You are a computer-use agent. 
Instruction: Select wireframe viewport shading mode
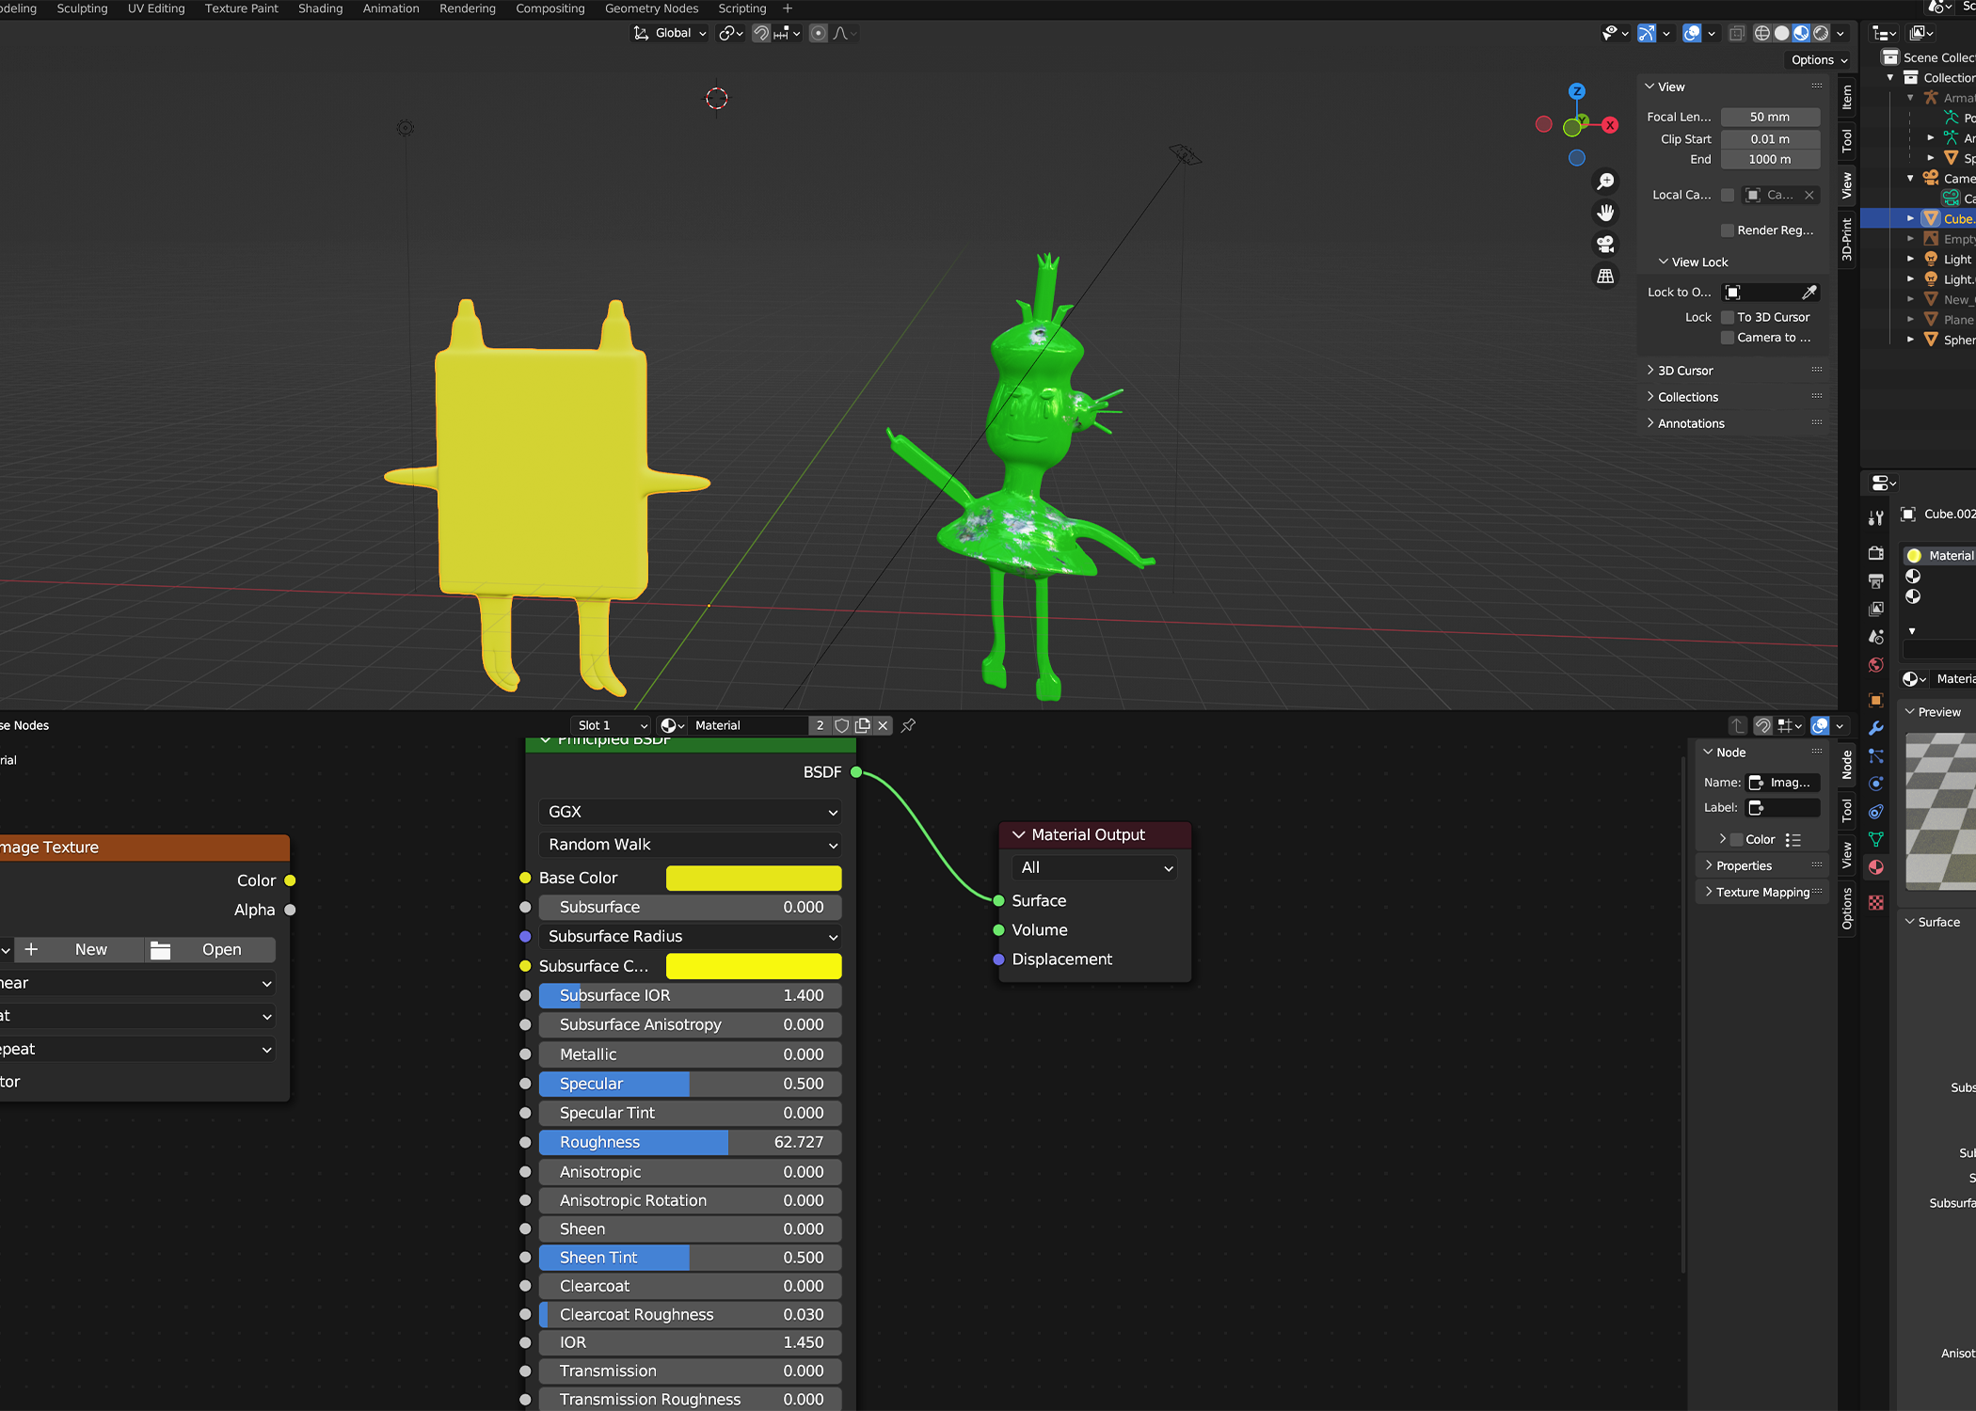(1761, 33)
